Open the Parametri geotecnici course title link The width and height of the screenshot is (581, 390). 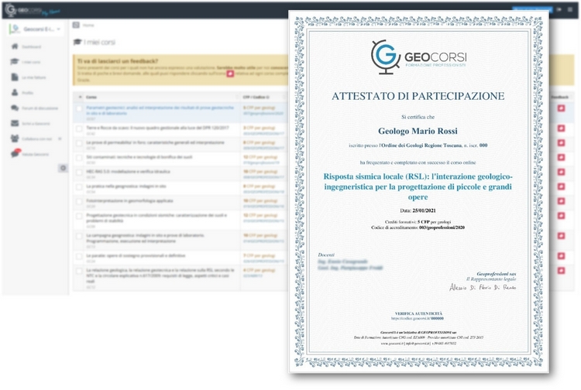tap(160, 110)
